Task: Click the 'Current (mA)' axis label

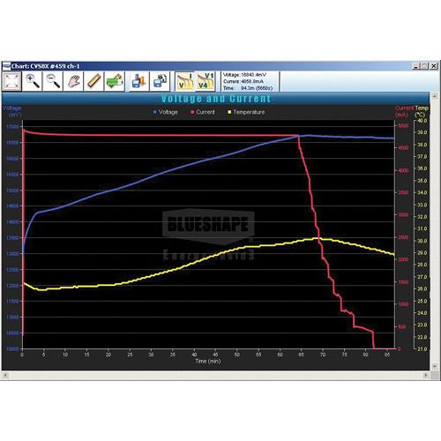Action: tap(404, 111)
